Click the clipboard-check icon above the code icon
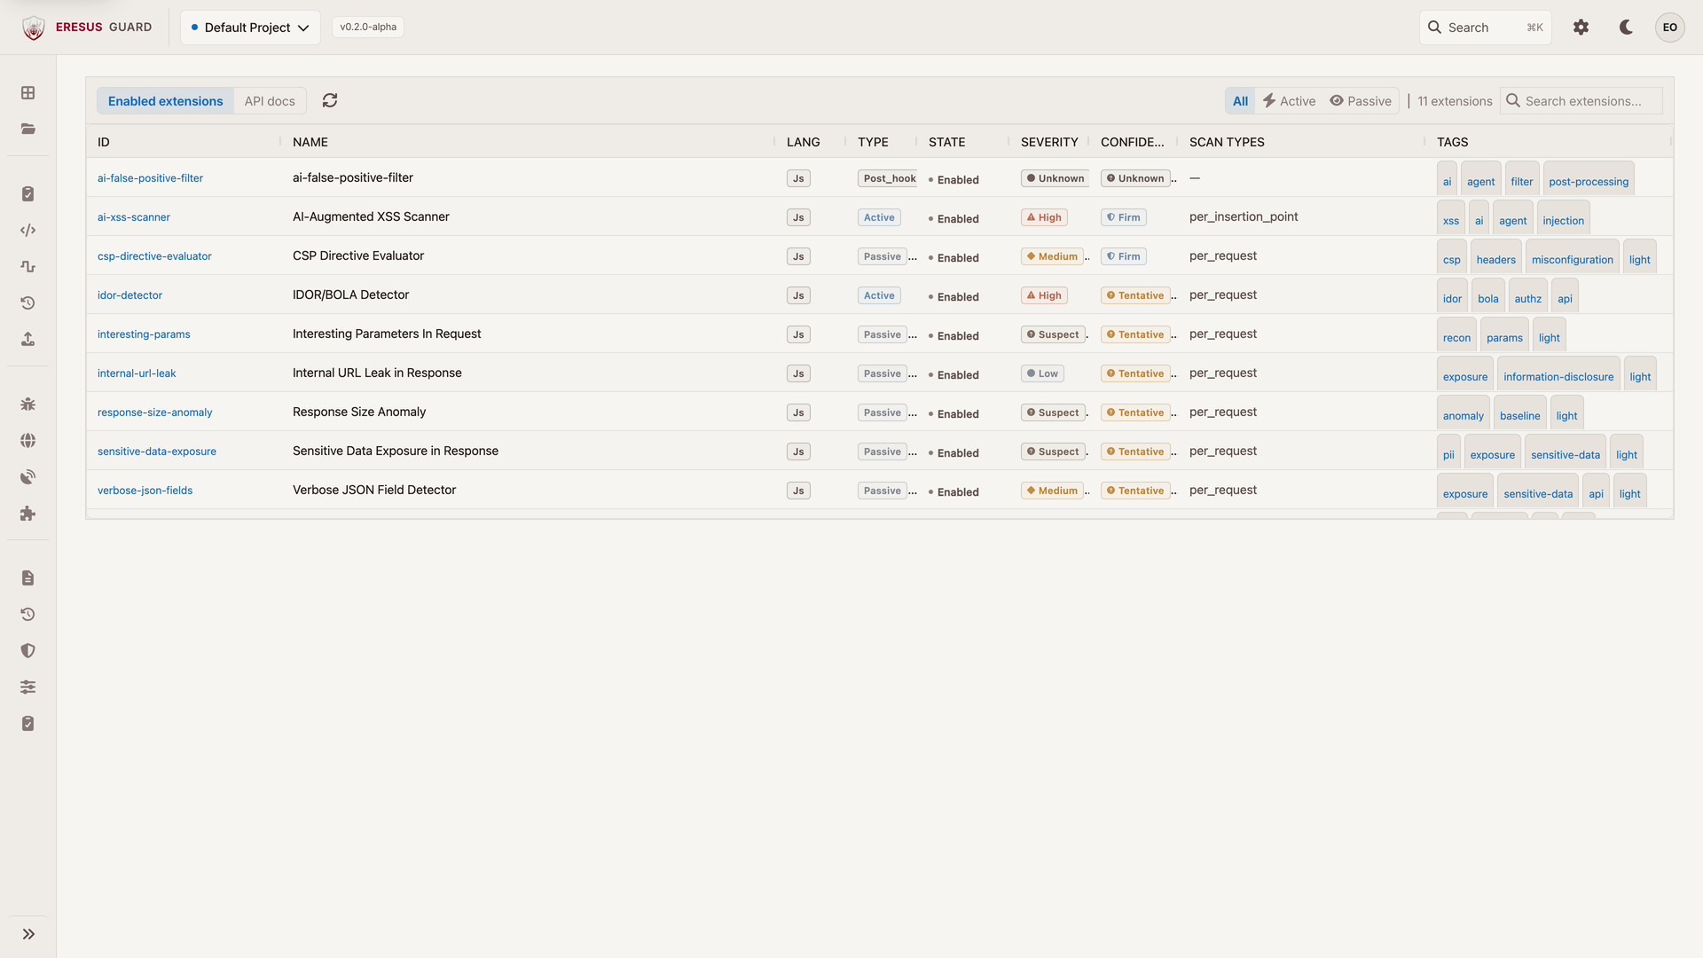This screenshot has width=1703, height=958. [28, 194]
